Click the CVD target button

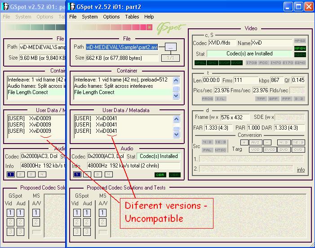click(x=298, y=150)
